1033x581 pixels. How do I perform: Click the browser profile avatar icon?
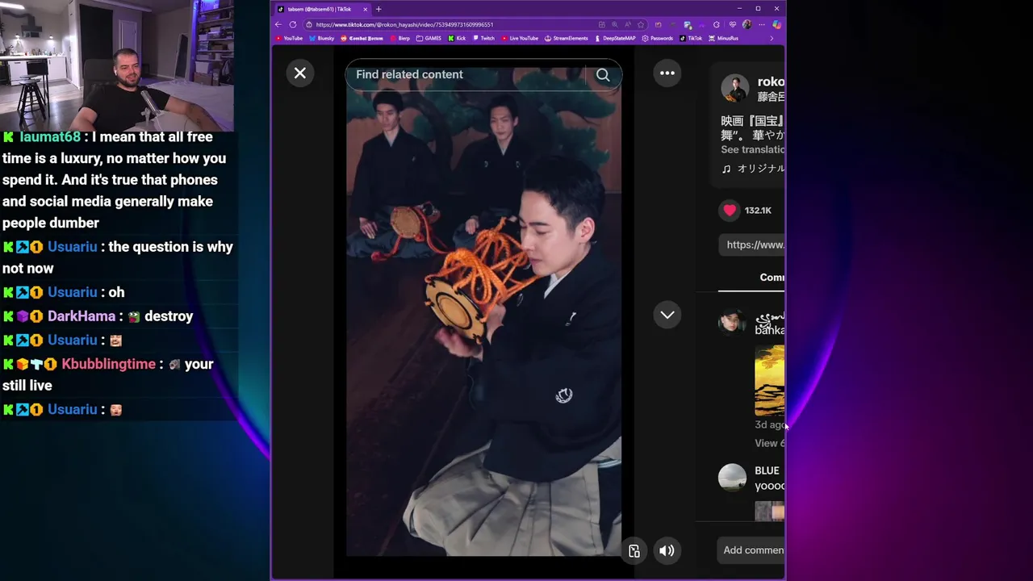coord(747,25)
